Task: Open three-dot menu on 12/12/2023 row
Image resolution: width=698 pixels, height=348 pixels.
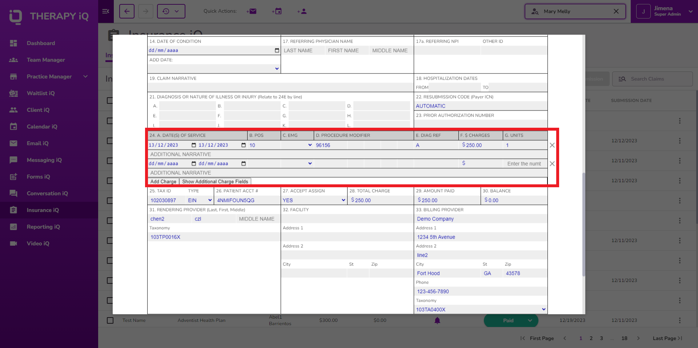Action: [680, 141]
